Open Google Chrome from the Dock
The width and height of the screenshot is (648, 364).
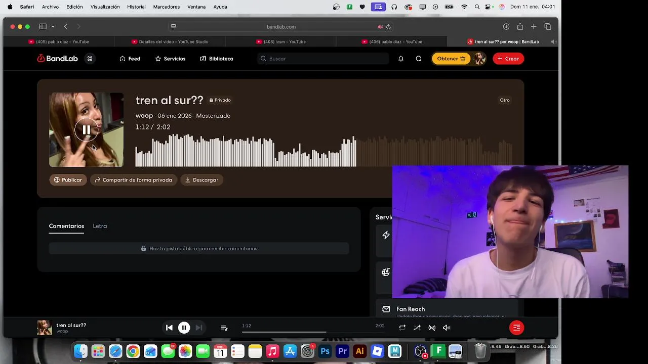point(133,351)
